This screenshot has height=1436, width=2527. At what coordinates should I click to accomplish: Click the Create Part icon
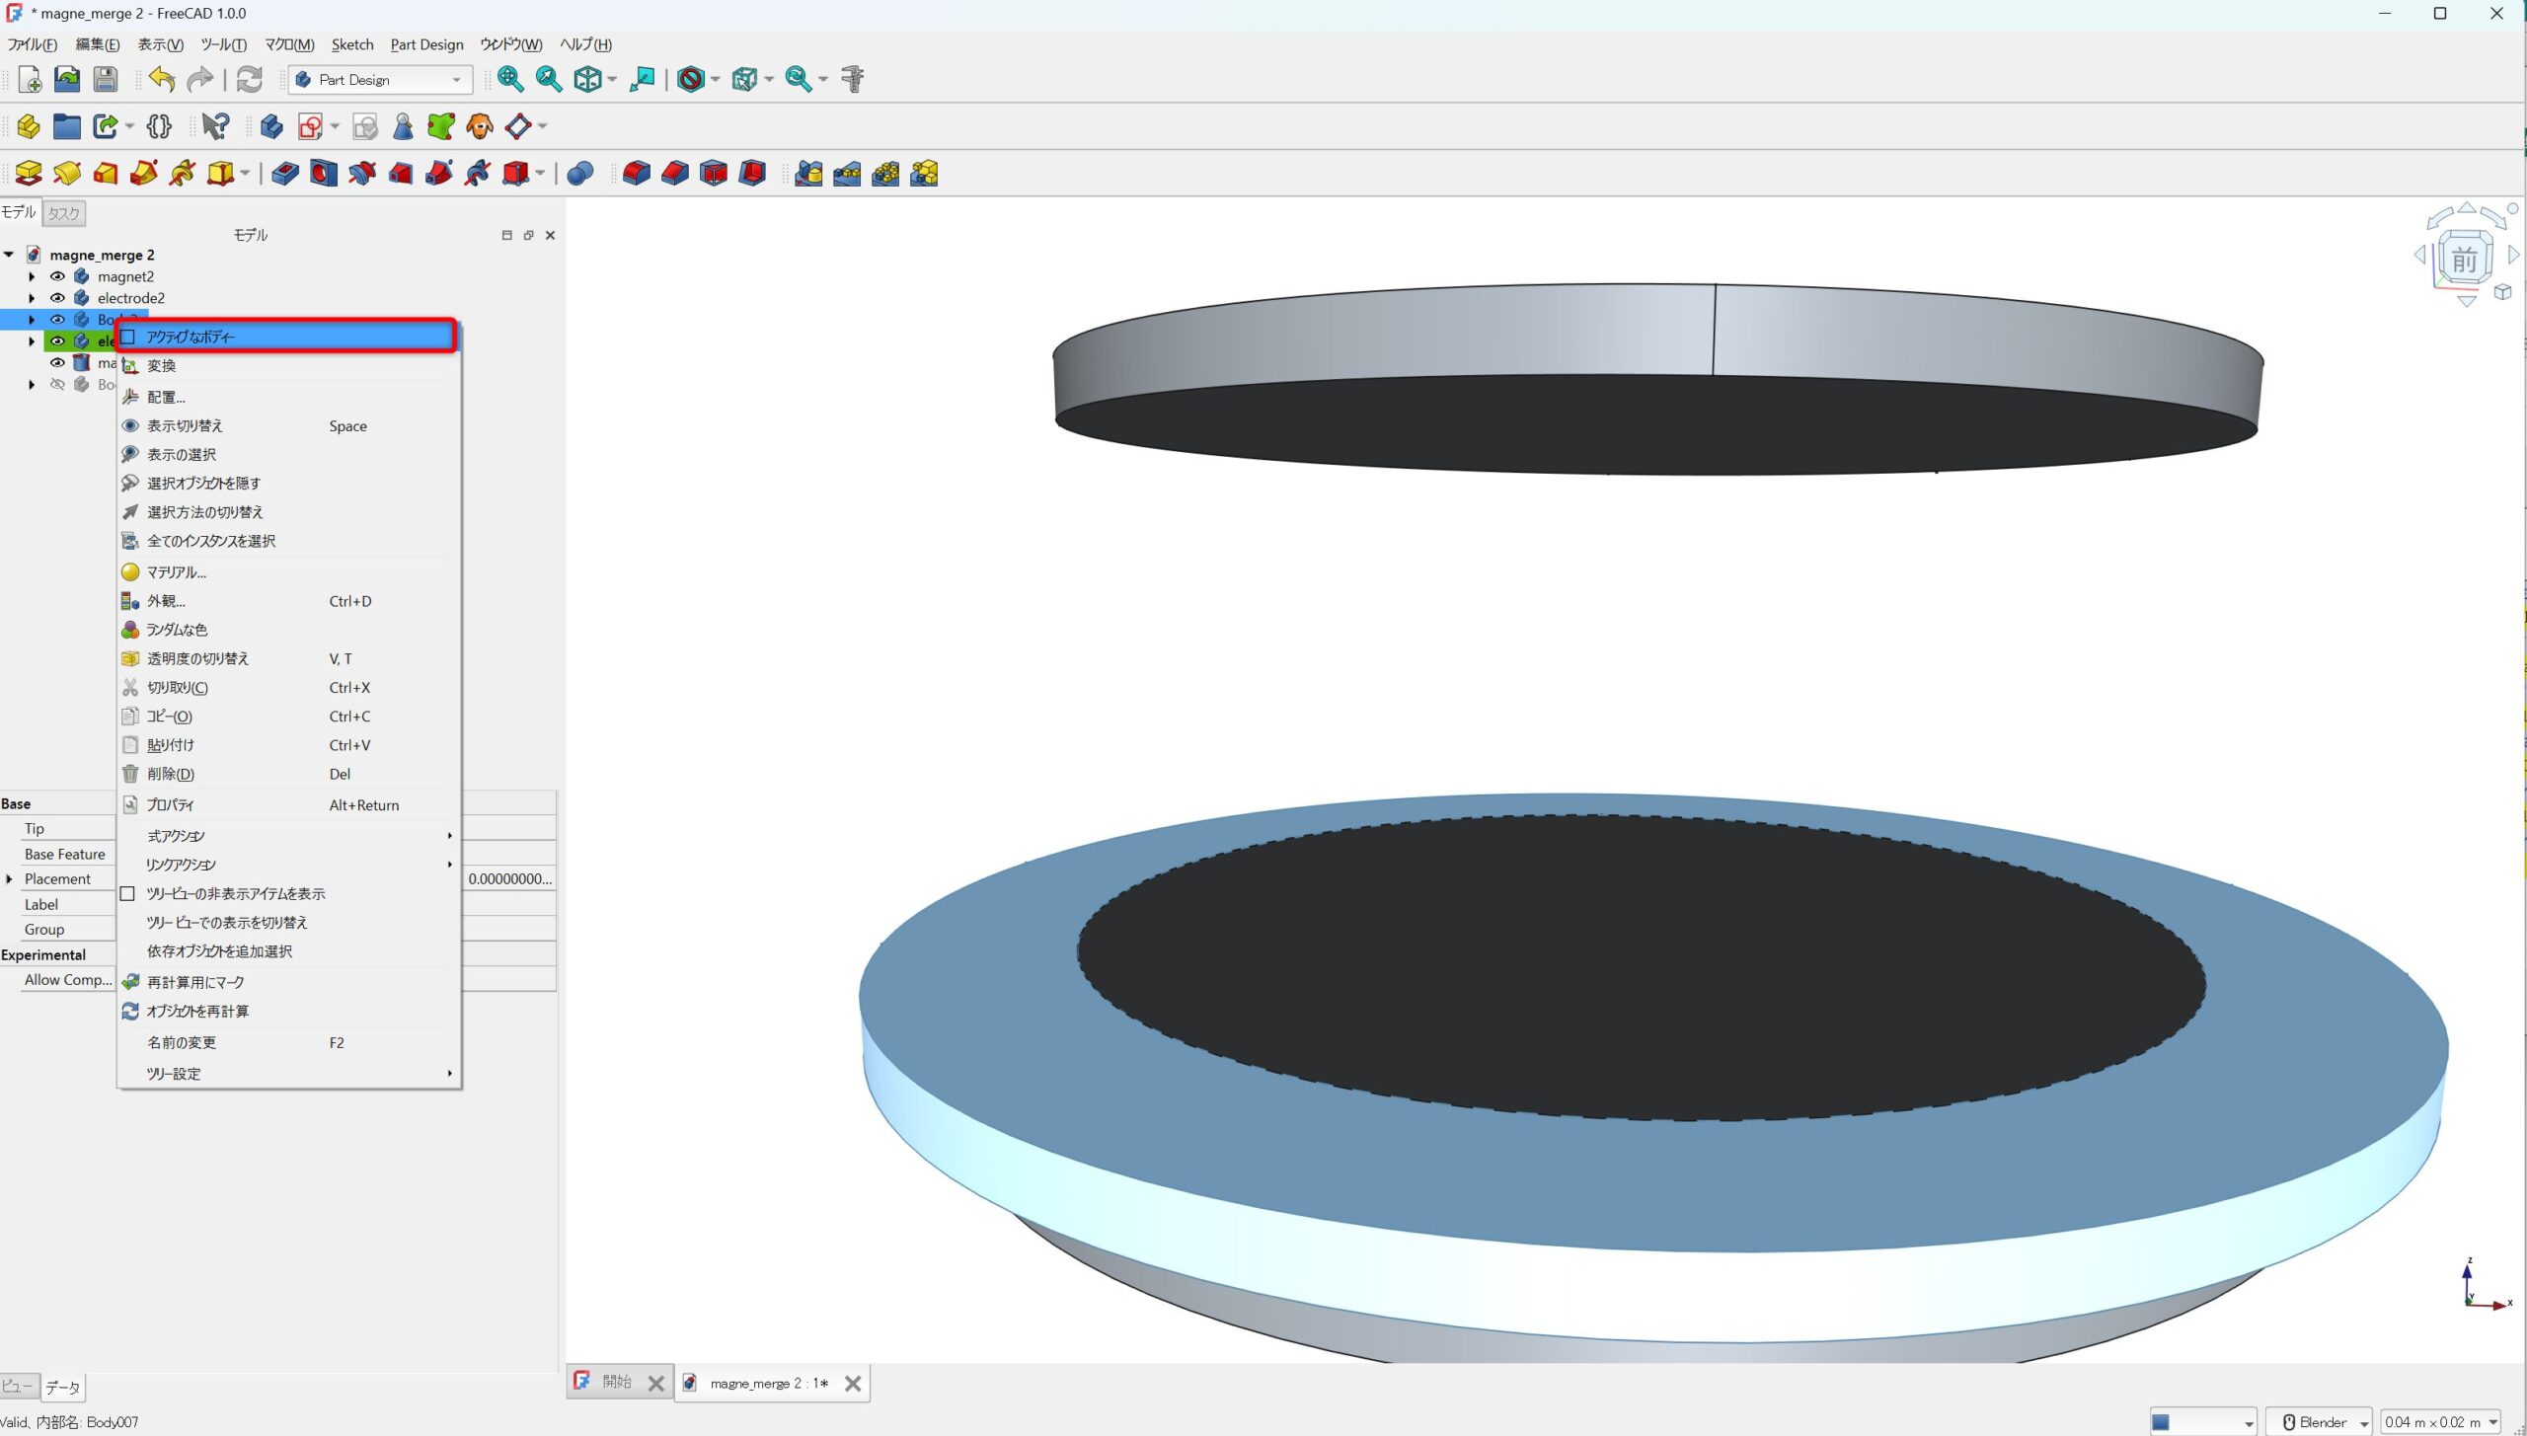29,126
